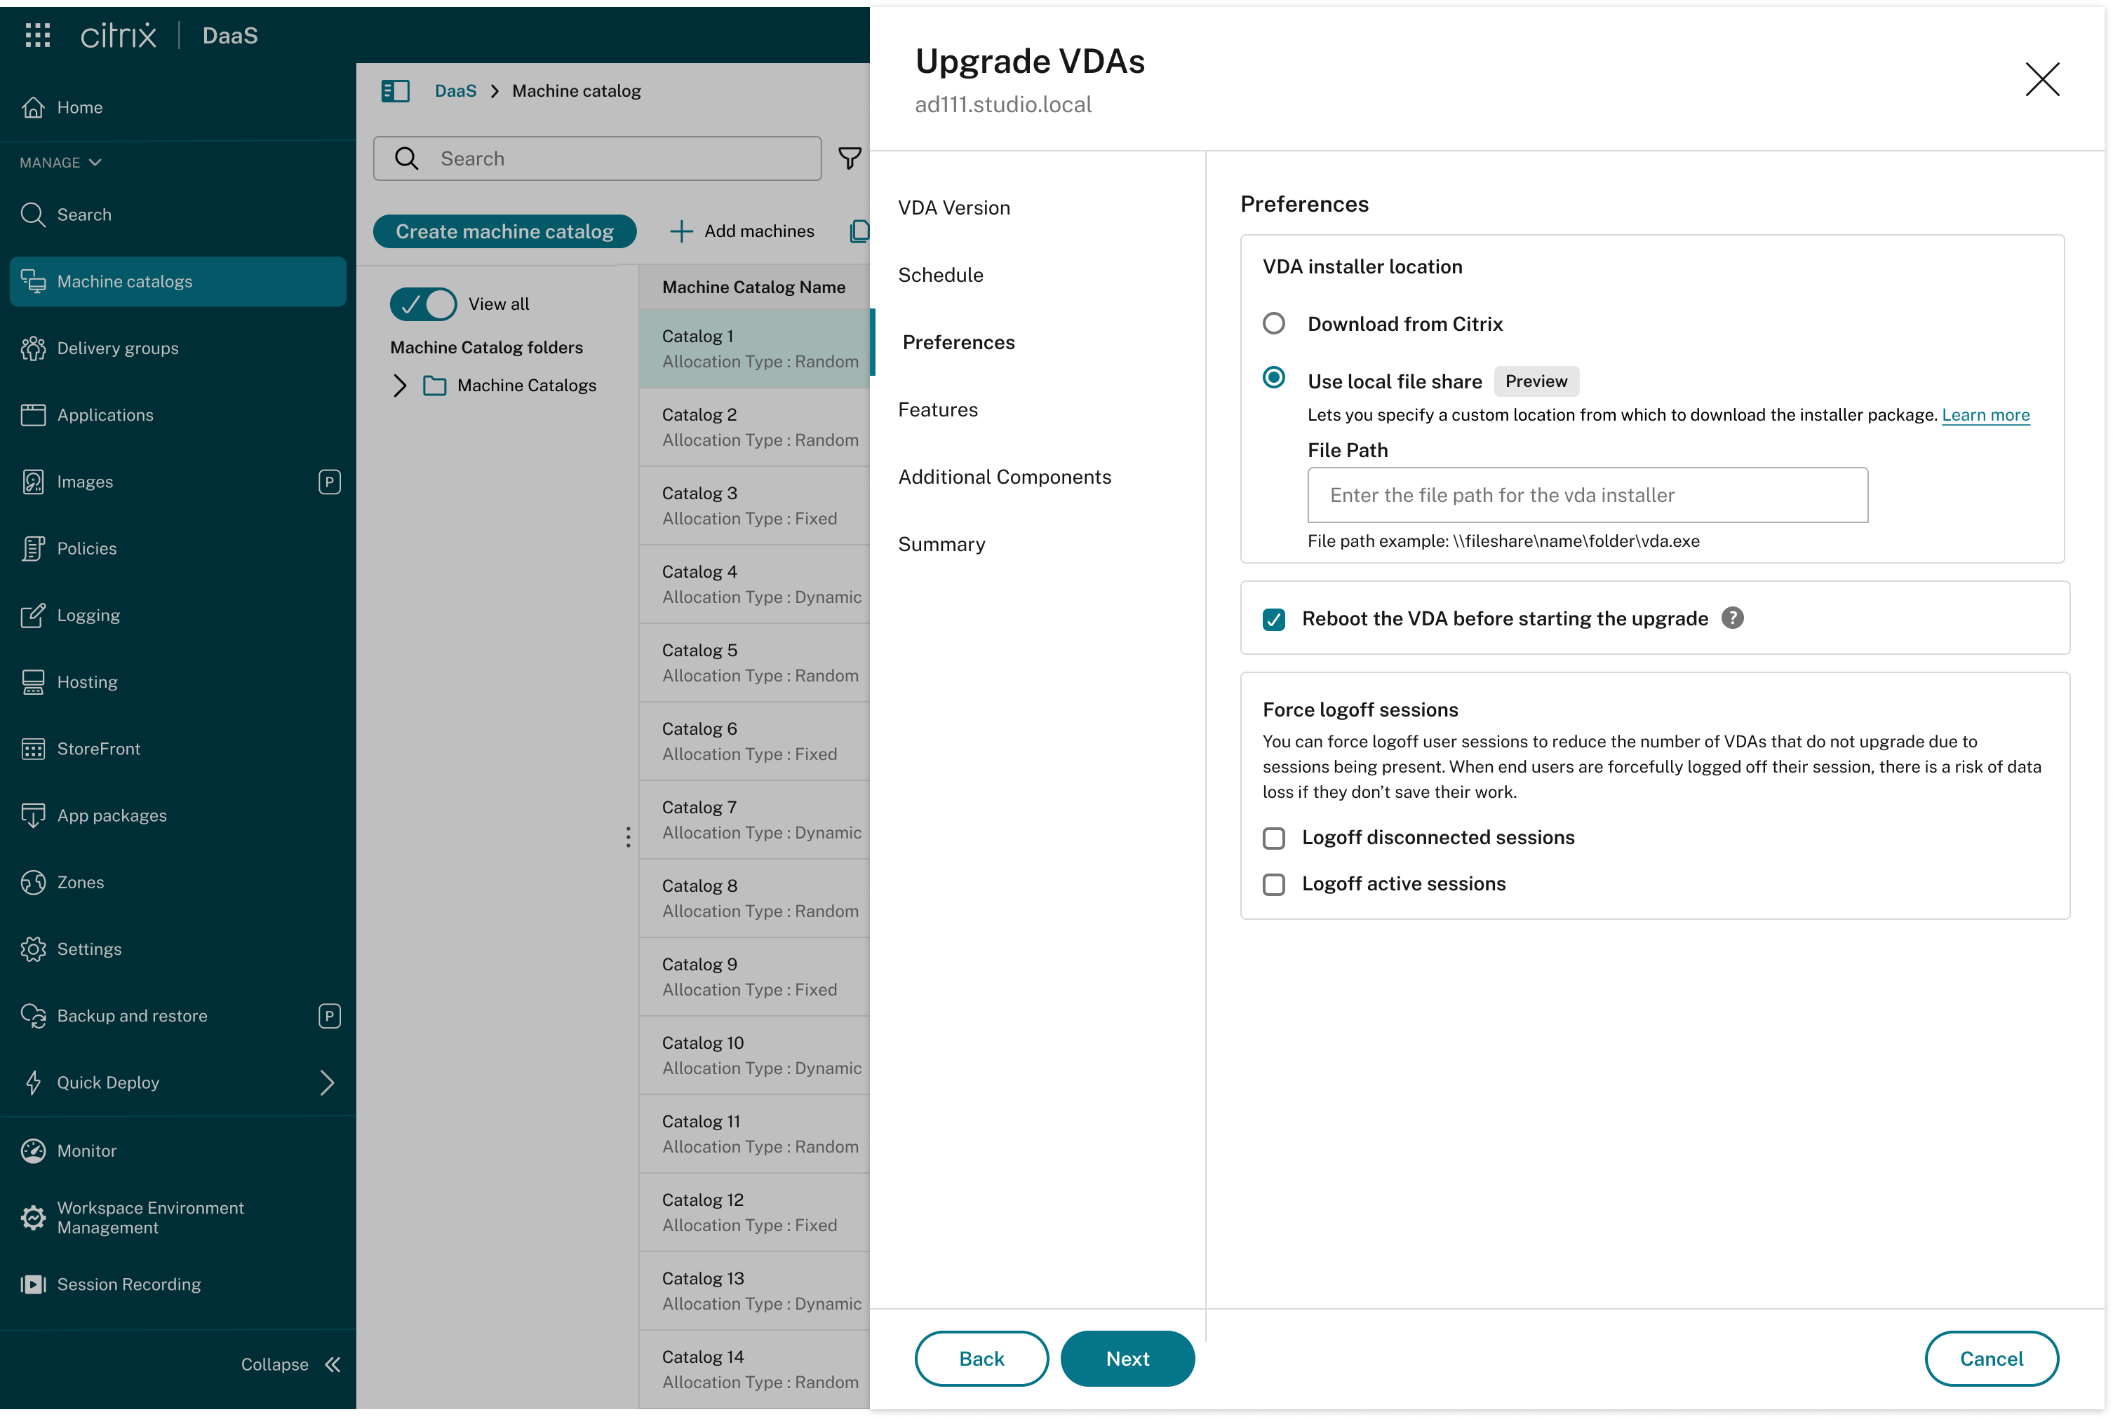Click Machine Catalog Name column header
Image resolution: width=2113 pixels, height=1419 pixels.
[753, 287]
